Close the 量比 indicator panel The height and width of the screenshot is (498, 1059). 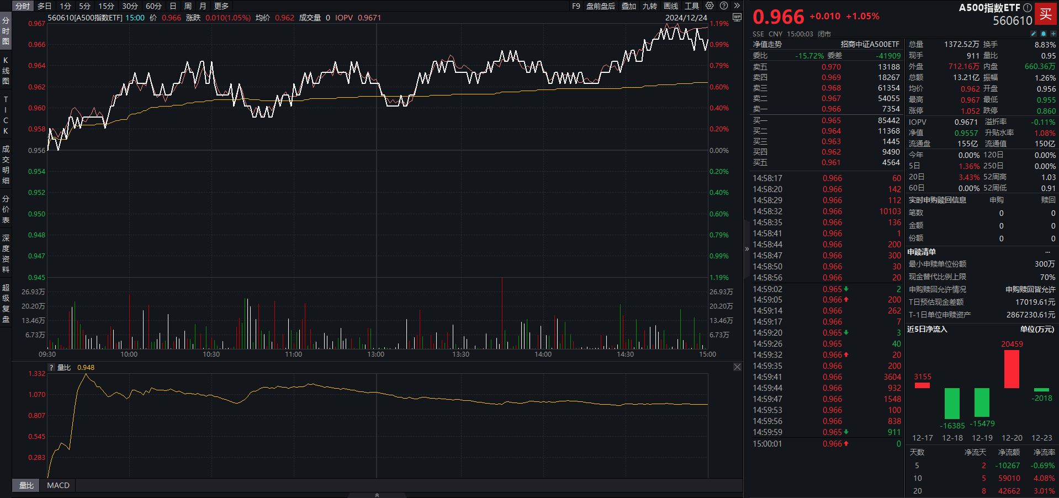(x=737, y=367)
